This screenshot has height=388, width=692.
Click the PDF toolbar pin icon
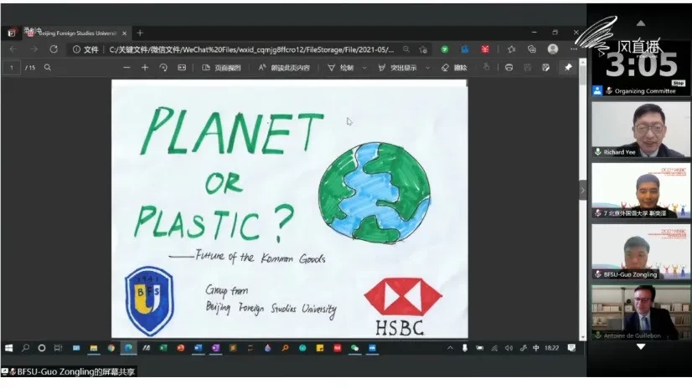(568, 68)
